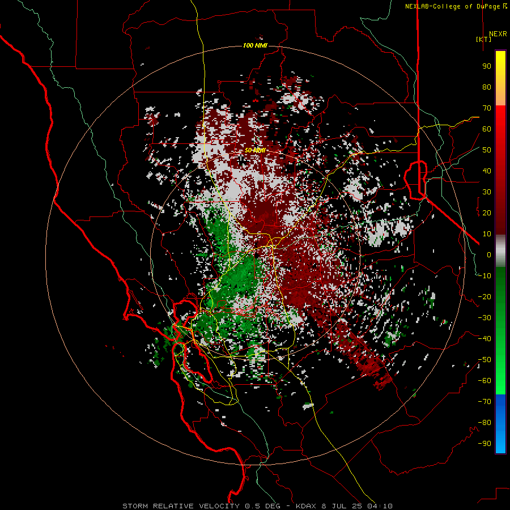The width and height of the screenshot is (510, 510).
Task: Click the blue bottom segment of color bar
Action: [x=500, y=424]
